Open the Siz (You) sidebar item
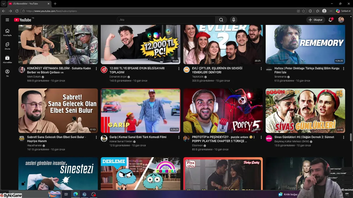Viewport: 353px width, 198px height. [7, 73]
